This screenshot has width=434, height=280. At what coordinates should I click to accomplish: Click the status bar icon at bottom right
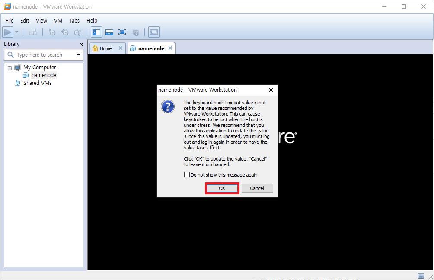coord(421,276)
